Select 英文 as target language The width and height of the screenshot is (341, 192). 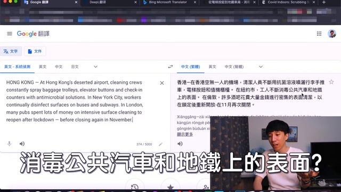point(212,67)
